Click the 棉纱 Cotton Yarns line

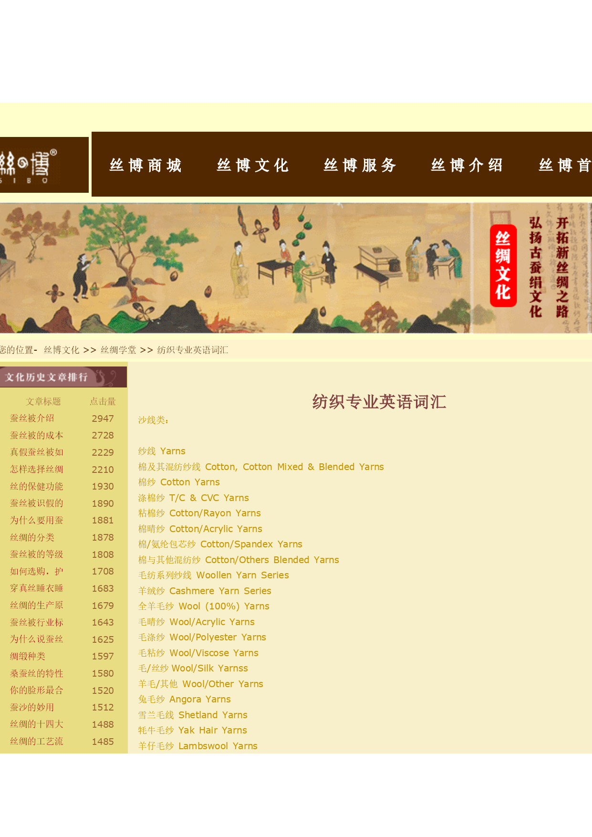pos(179,482)
